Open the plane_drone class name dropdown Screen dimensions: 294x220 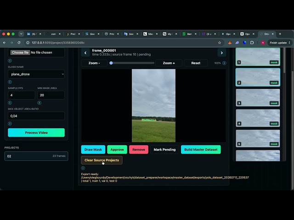click(36, 74)
